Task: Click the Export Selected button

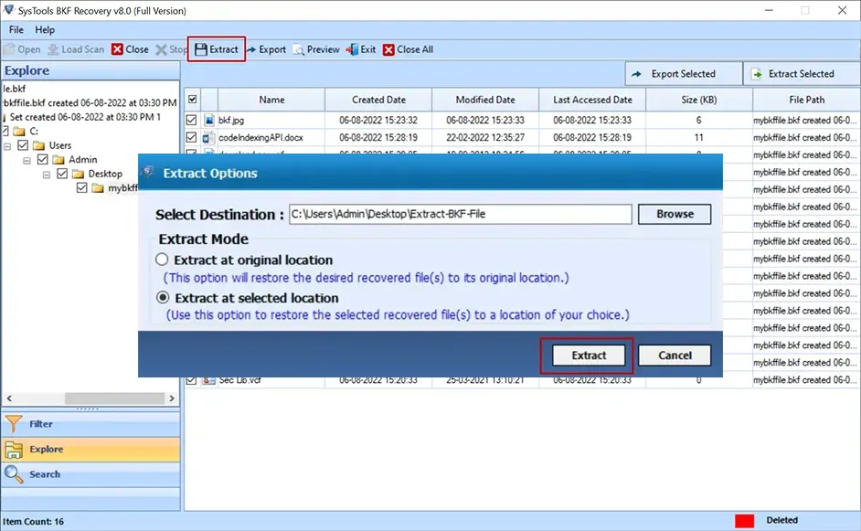Action: [684, 74]
